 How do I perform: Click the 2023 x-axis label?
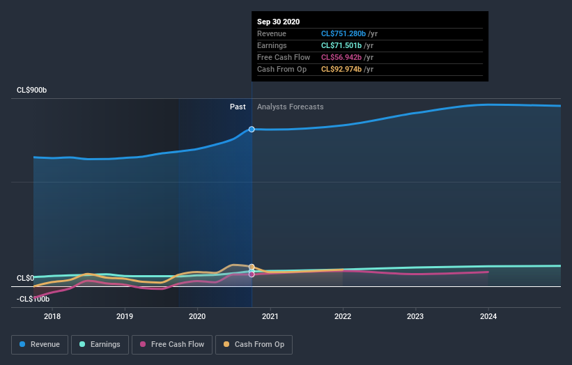click(415, 316)
